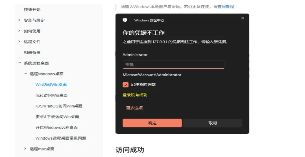305x157 pixels.
Task: Click the Windows Security shield icon
Action: [x=125, y=20]
